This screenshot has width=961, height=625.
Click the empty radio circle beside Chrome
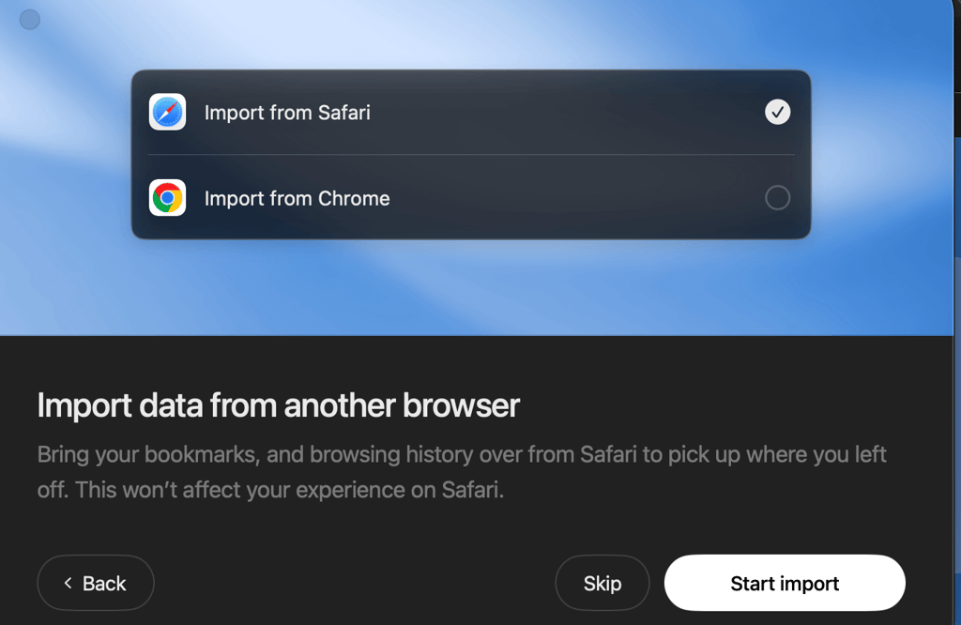tap(777, 198)
